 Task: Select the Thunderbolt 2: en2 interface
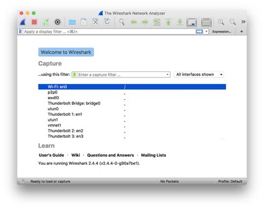pyautogui.click(x=132, y=131)
